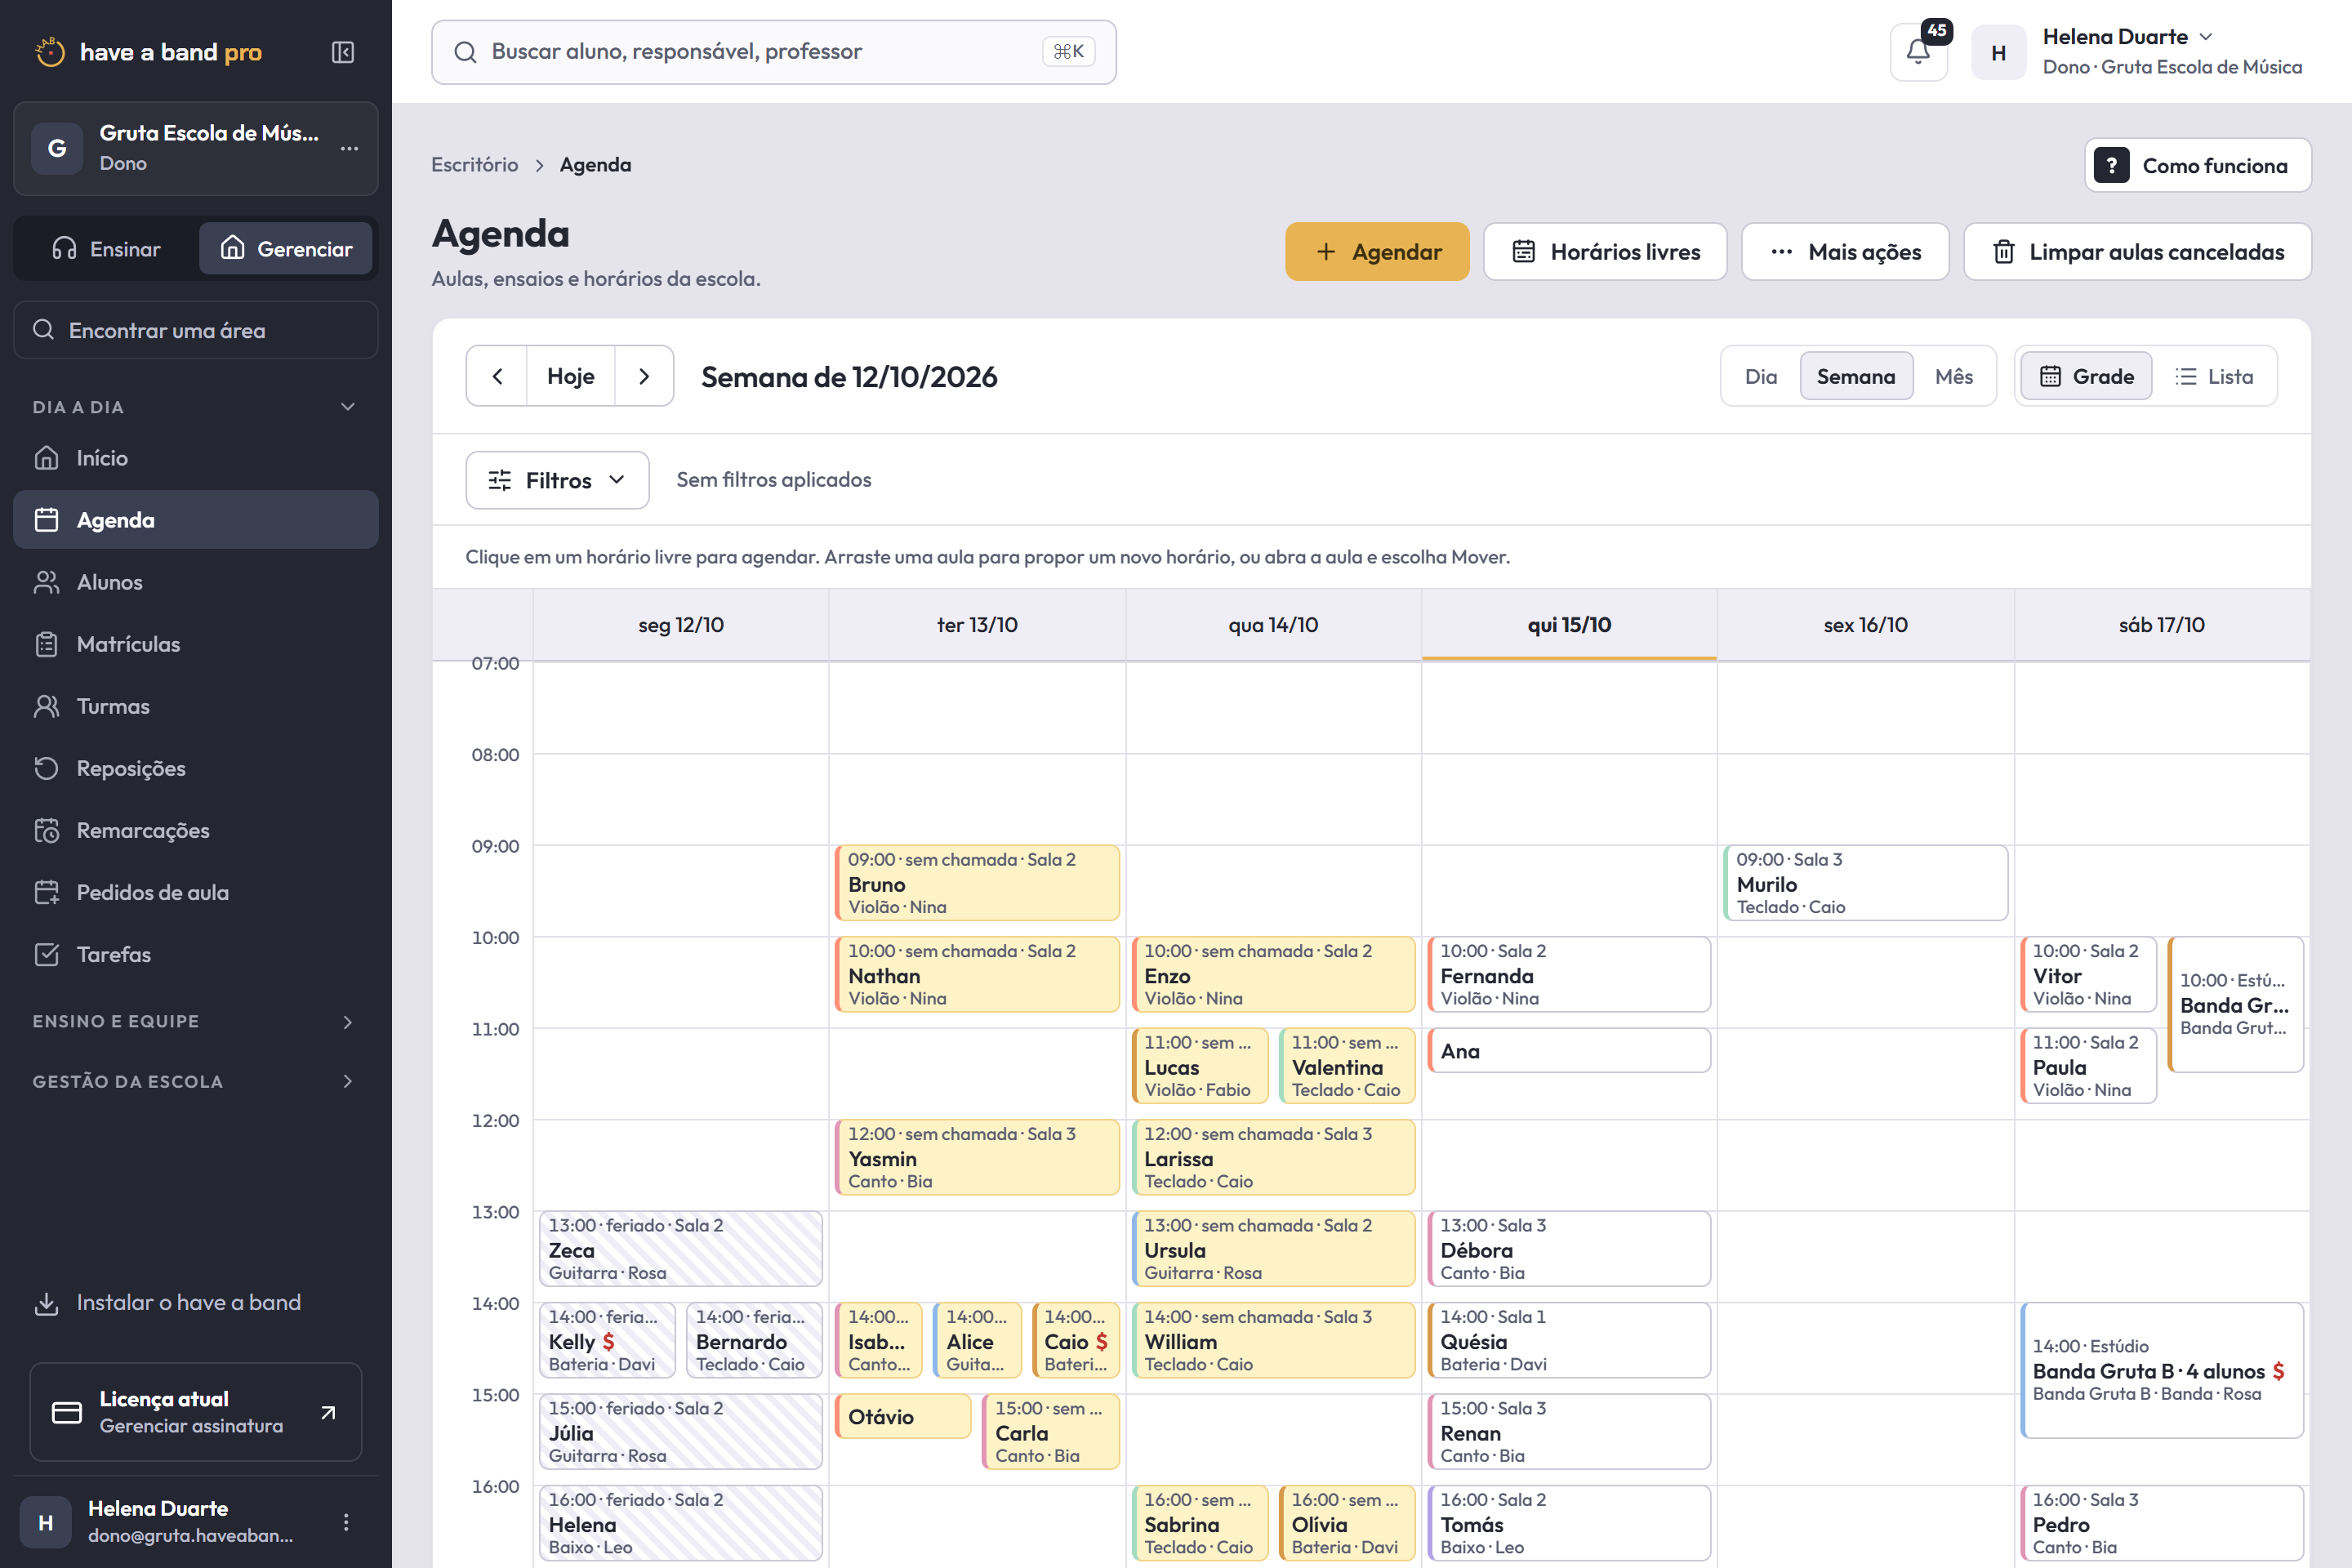
Task: Collapse the sidebar panel icon
Action: (343, 52)
